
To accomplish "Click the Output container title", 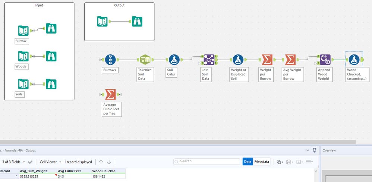I will pos(119,5).
